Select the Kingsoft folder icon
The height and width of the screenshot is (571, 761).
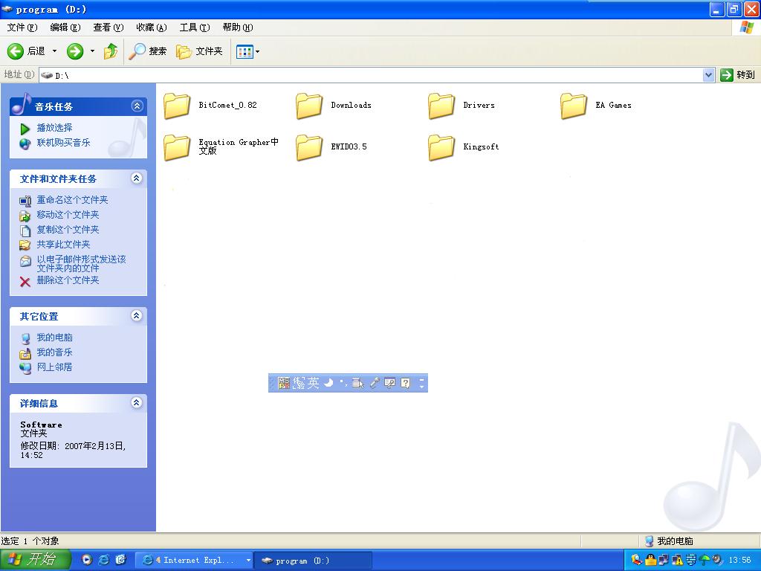click(441, 147)
